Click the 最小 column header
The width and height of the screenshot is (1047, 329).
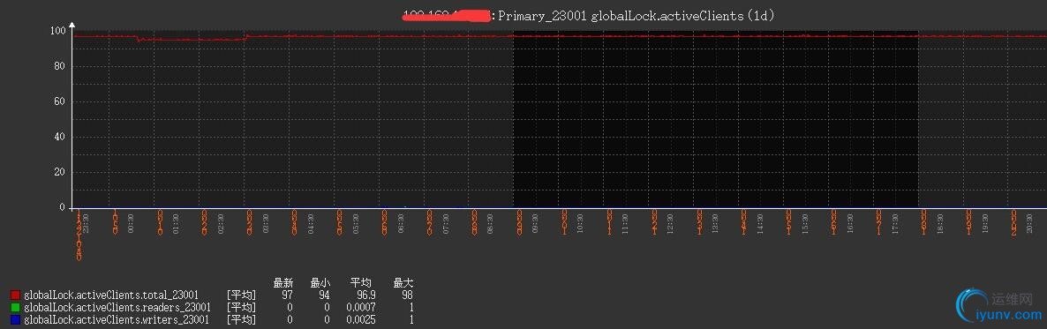[x=320, y=283]
